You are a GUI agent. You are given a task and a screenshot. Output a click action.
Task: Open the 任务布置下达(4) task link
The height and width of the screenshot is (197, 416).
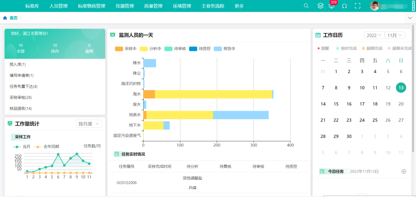click(23, 86)
